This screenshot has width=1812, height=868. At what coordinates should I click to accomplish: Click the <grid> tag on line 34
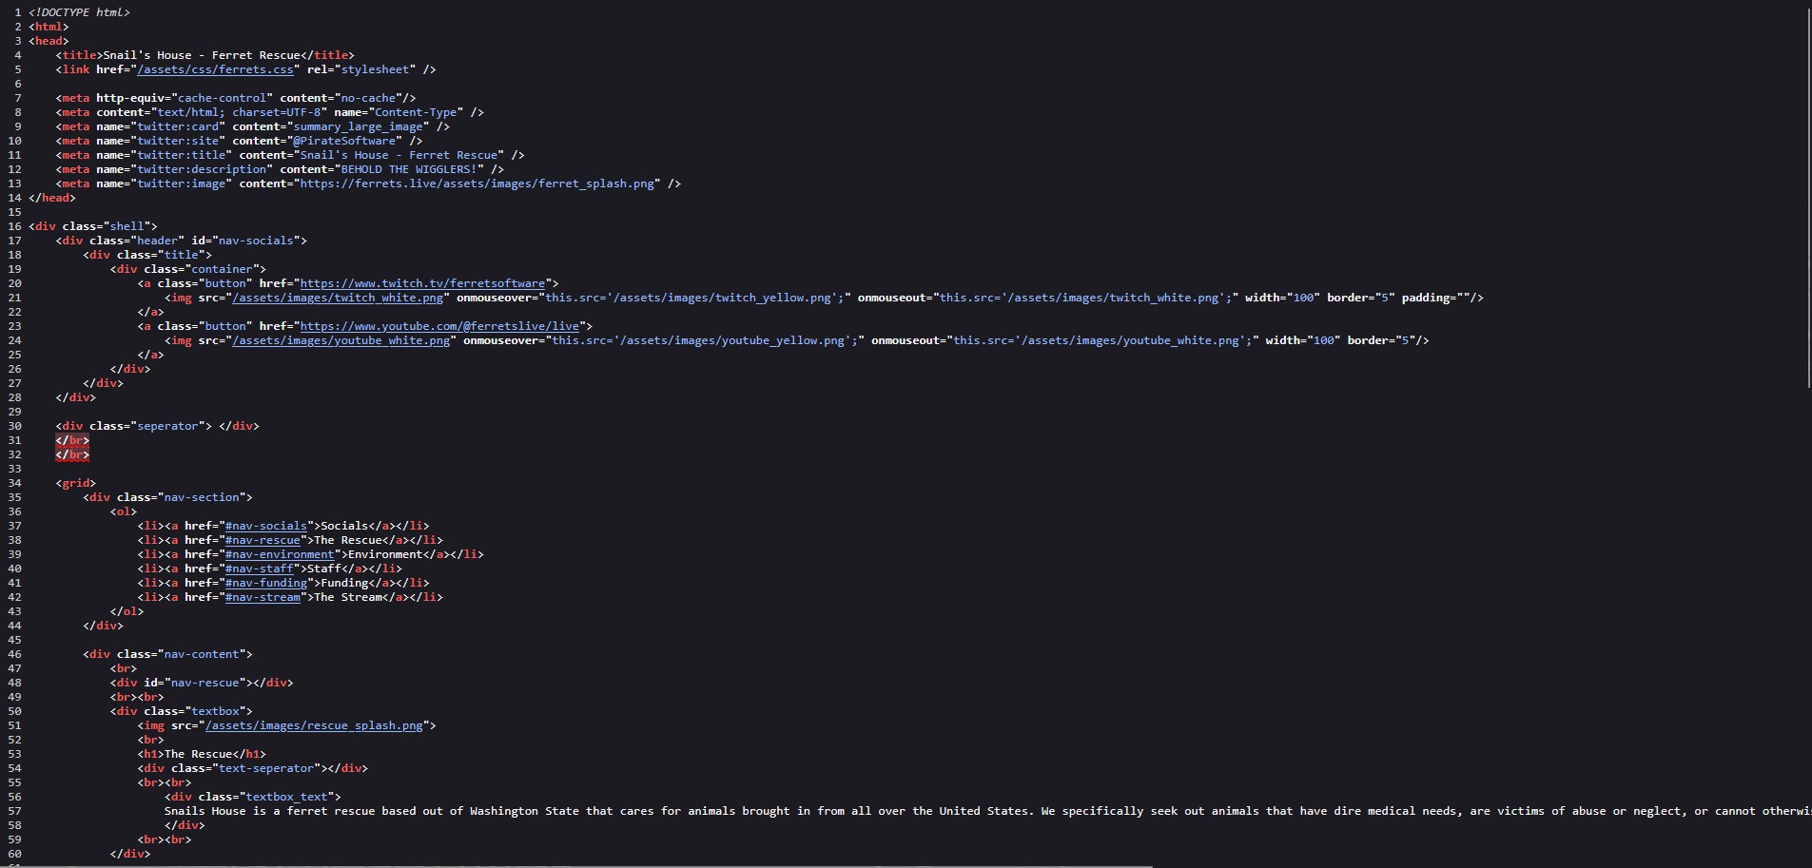(76, 483)
